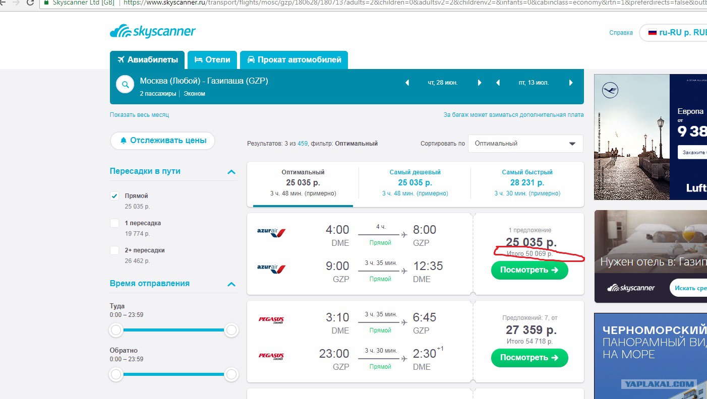Enable the 2+ пересадки checkbox
This screenshot has height=399, width=707.
(x=114, y=250)
